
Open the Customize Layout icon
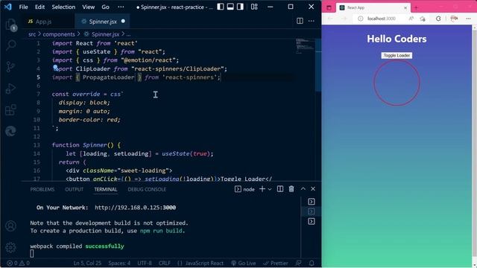[x=254, y=7]
